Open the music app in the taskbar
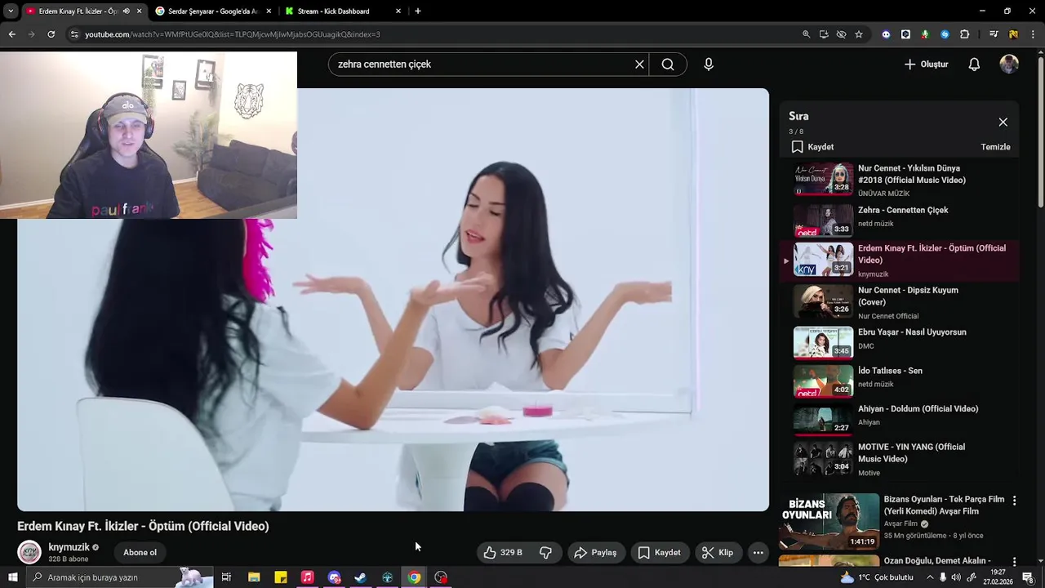 [307, 577]
